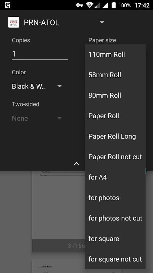Select for square not cut option

tap(115, 259)
